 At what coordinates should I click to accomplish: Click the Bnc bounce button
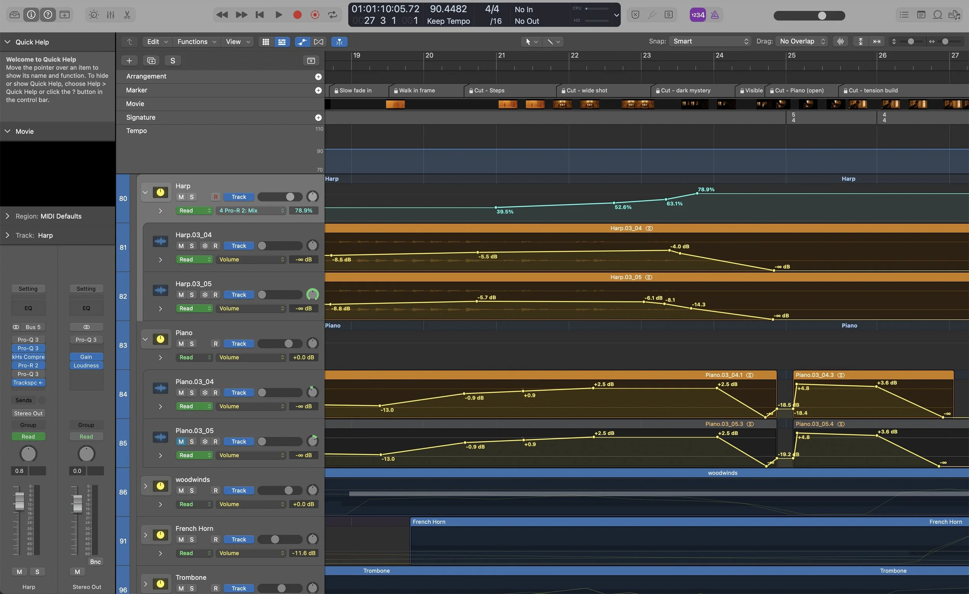95,562
